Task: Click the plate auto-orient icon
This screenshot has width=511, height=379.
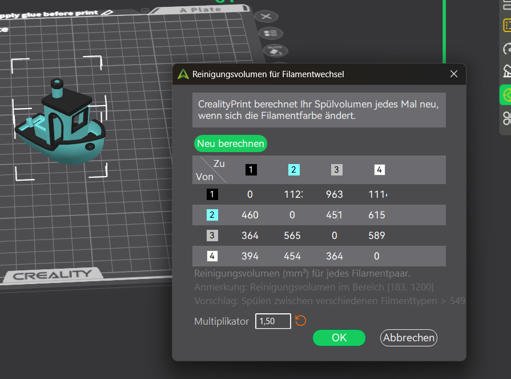Action: [275, 50]
